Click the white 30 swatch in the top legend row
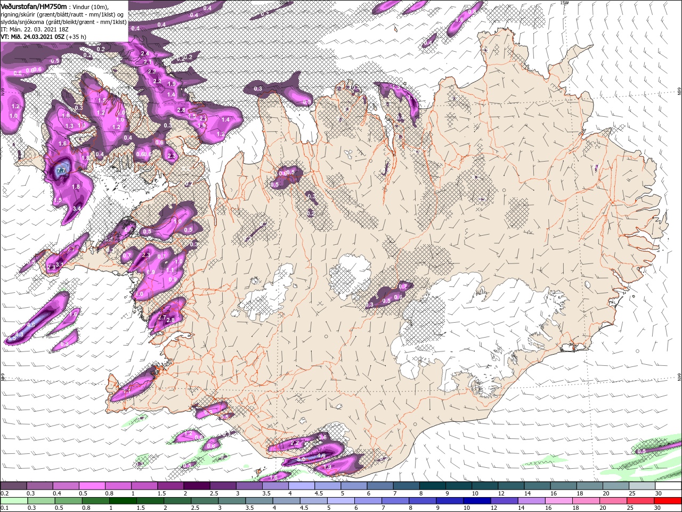This screenshot has width=682, height=512. (x=668, y=486)
